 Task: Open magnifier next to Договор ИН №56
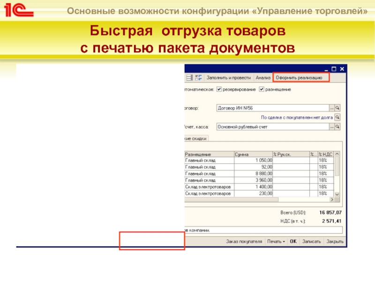pyautogui.click(x=337, y=108)
